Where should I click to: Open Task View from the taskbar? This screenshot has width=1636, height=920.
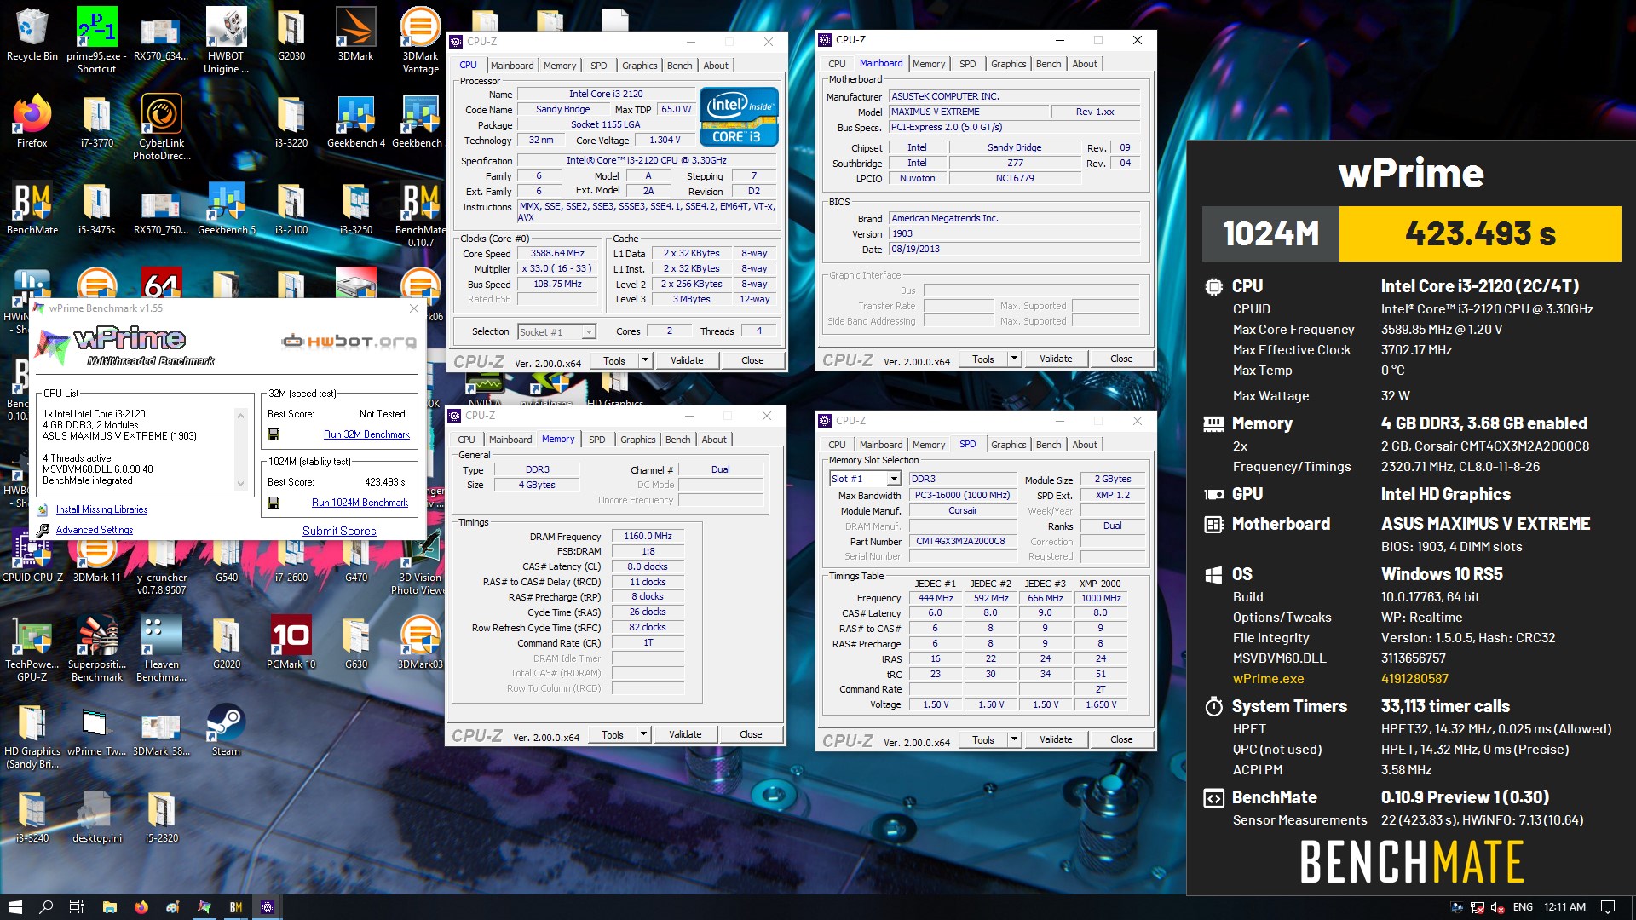[x=77, y=907]
